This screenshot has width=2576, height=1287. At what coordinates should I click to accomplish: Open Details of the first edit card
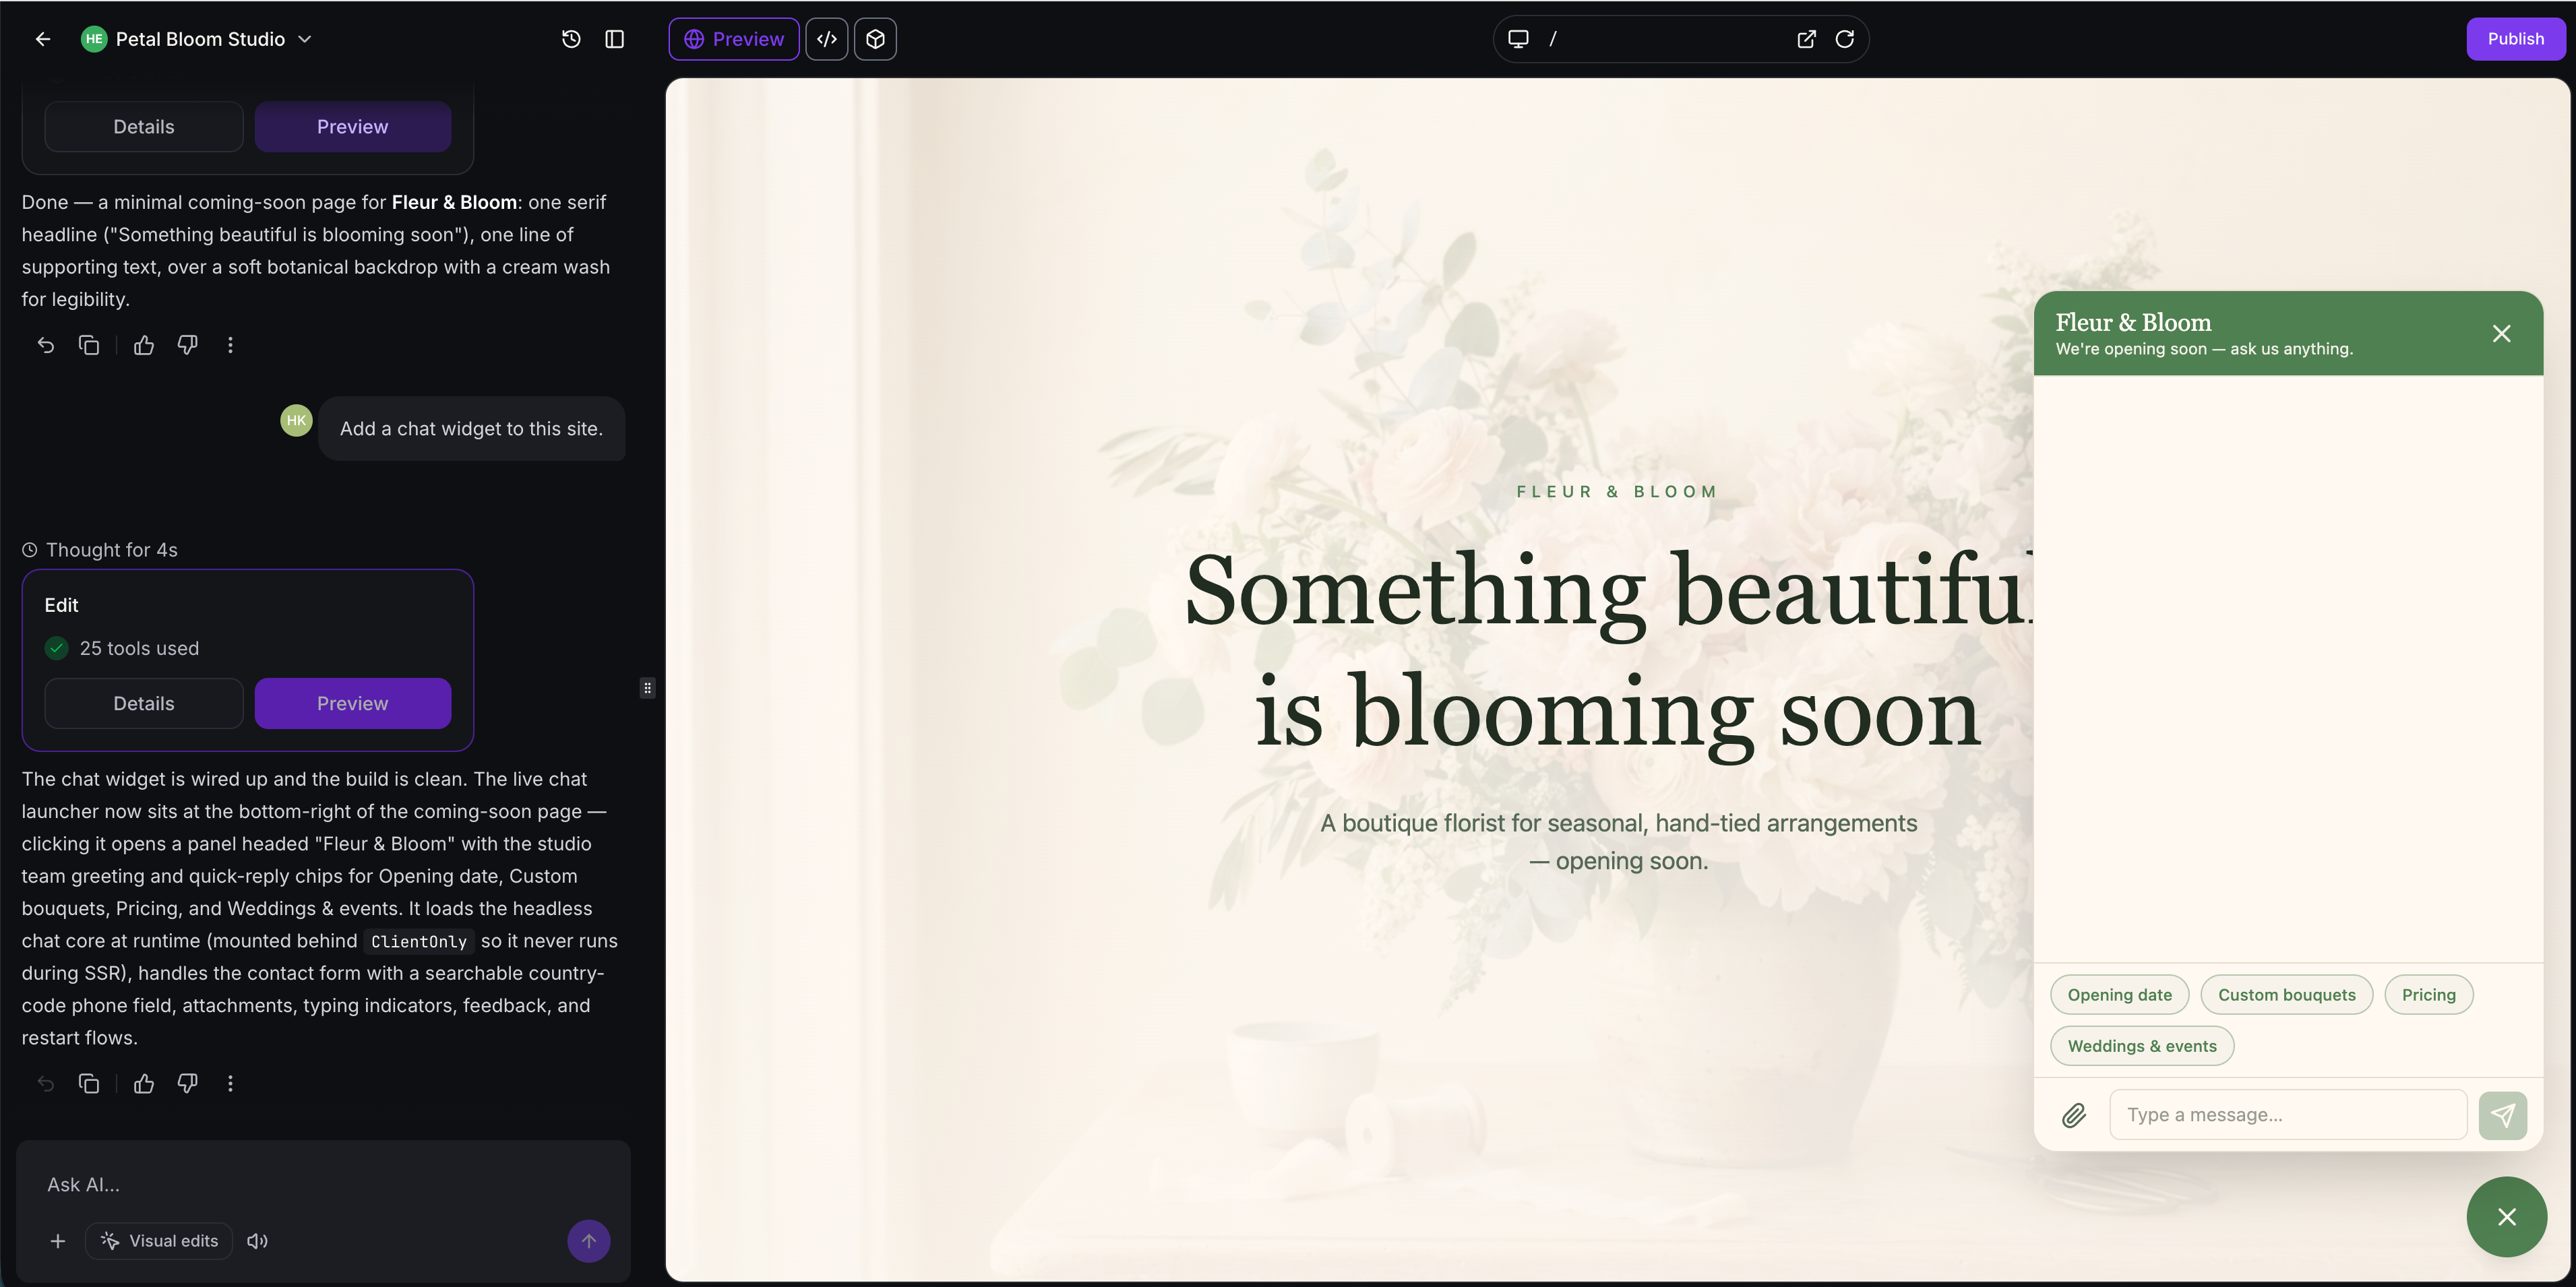144,127
